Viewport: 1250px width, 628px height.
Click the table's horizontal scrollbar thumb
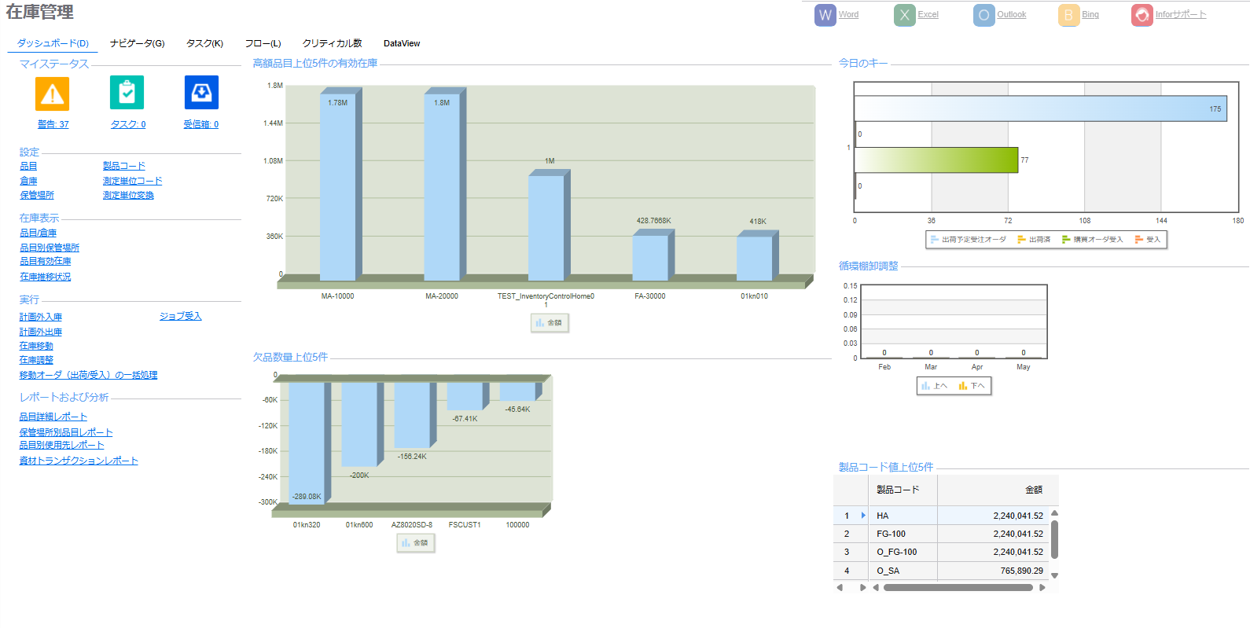(958, 587)
